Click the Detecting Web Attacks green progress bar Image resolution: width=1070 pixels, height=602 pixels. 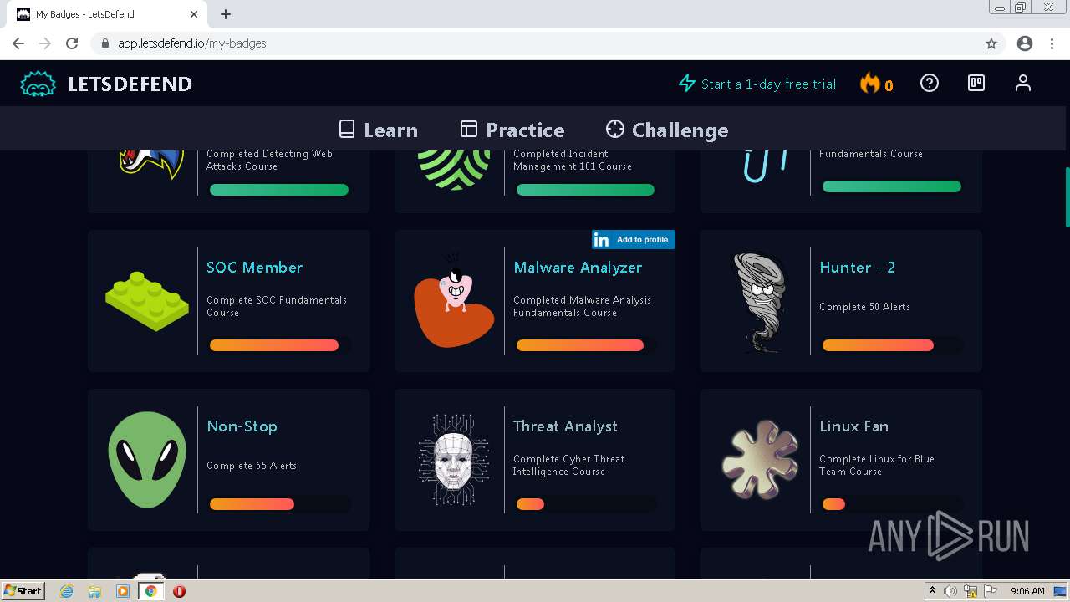pos(279,190)
